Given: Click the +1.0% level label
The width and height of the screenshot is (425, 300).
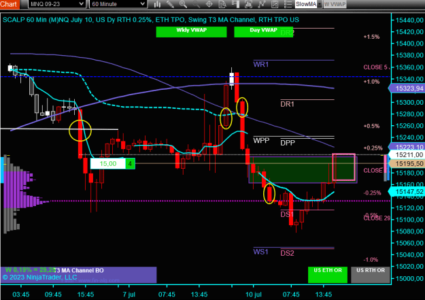Looking at the screenshot, I should [371, 82].
